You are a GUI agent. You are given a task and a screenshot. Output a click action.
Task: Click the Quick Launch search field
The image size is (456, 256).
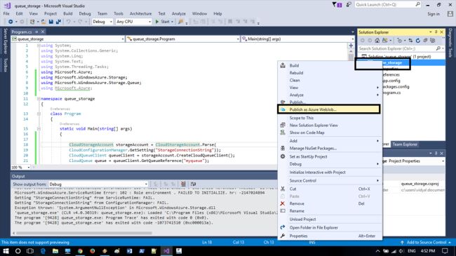tap(388, 5)
